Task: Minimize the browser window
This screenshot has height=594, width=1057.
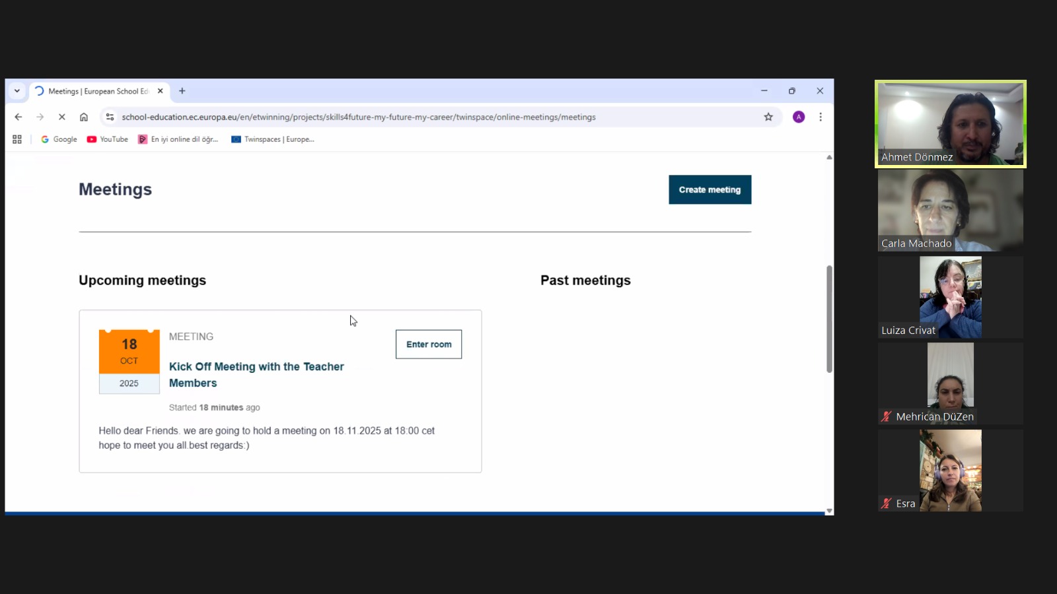Action: (764, 91)
